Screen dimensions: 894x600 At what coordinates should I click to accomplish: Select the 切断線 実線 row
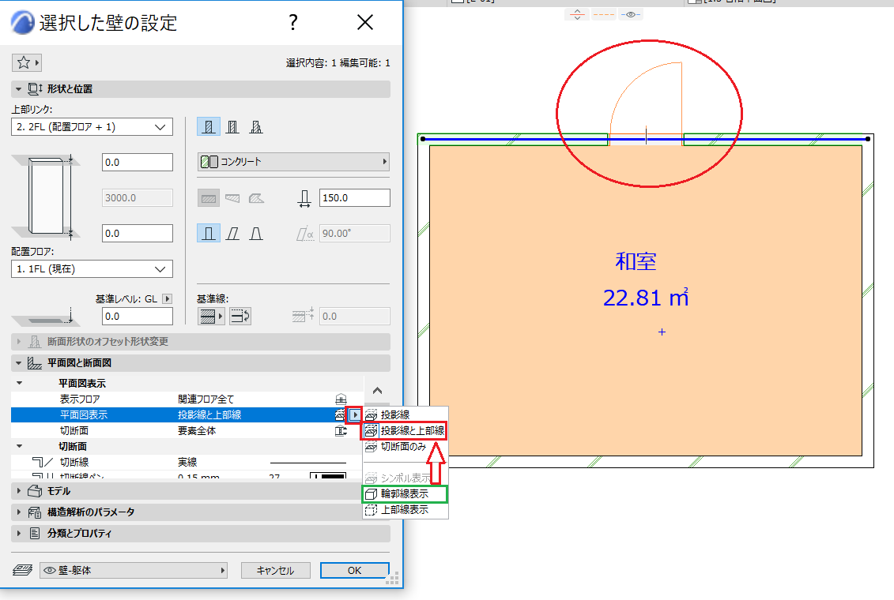(x=187, y=463)
